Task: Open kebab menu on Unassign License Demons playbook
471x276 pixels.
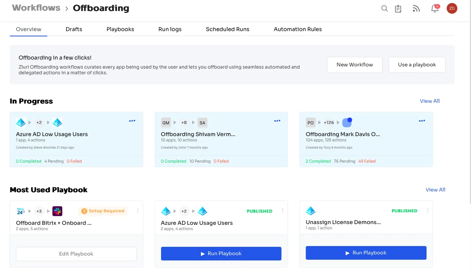Action: [x=428, y=210]
